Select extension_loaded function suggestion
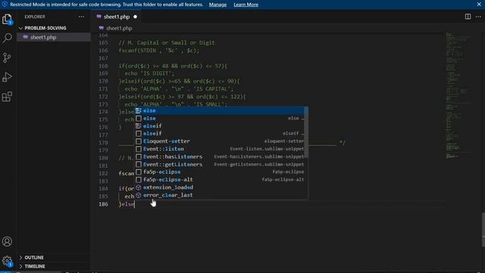The width and height of the screenshot is (485, 273). click(x=220, y=187)
